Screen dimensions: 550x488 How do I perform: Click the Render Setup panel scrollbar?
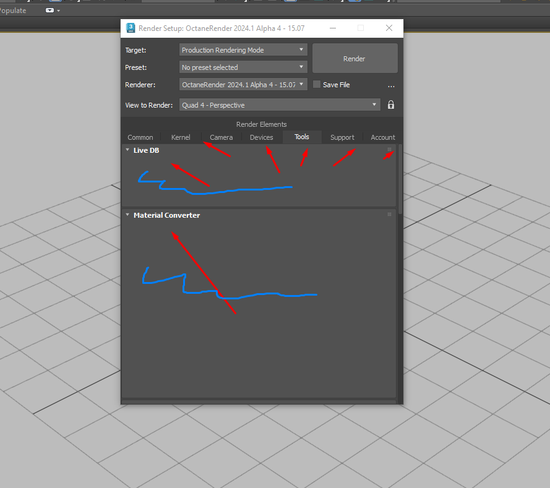pyautogui.click(x=400, y=179)
